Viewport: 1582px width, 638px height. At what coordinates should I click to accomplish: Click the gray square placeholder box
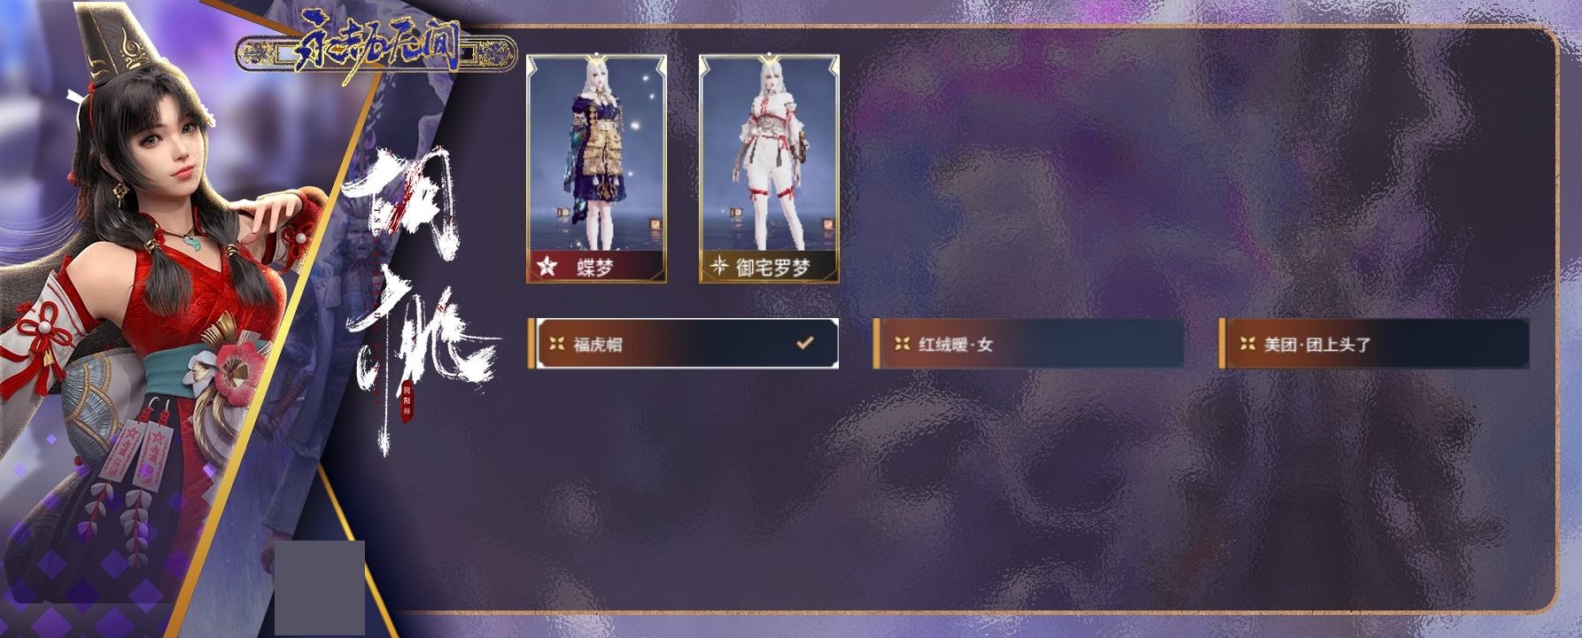click(320, 587)
